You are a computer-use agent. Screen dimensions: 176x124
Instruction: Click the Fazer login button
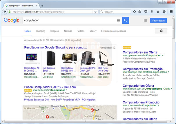click(x=158, y=21)
